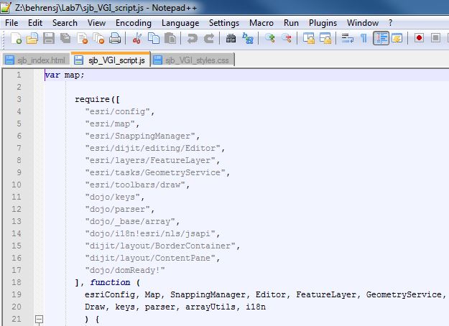Image resolution: width=449 pixels, height=326 pixels.
Task: Zoom in with the magnifier plus icon
Action: coord(269,38)
